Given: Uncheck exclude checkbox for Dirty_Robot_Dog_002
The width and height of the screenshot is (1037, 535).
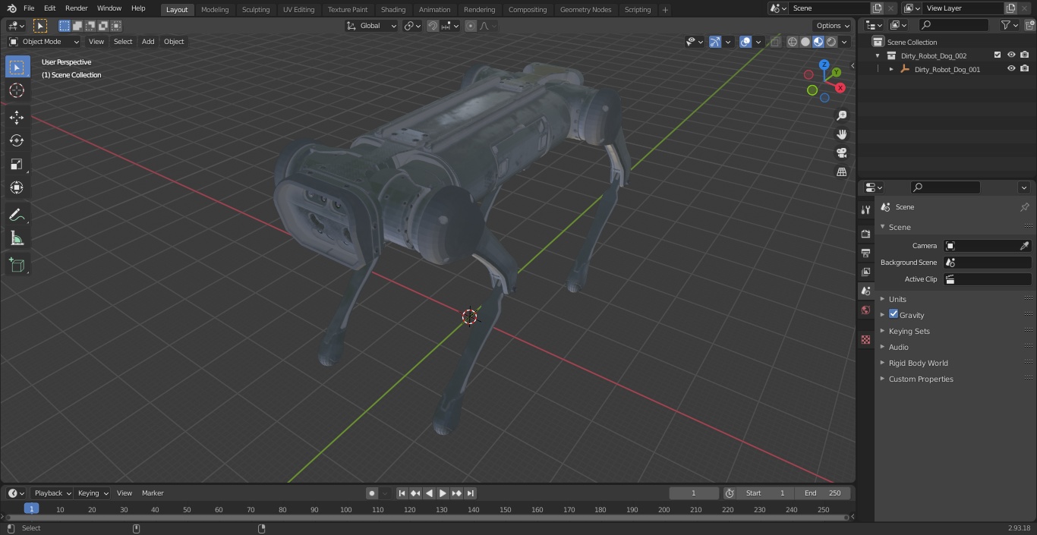Looking at the screenshot, I should point(998,55).
